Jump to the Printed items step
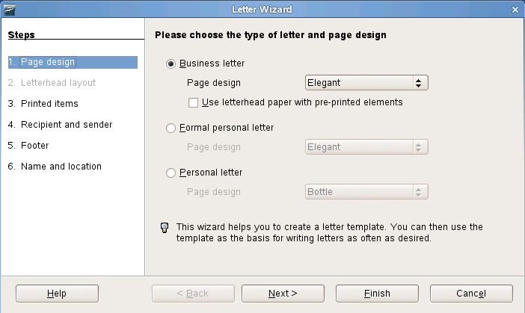 click(49, 104)
